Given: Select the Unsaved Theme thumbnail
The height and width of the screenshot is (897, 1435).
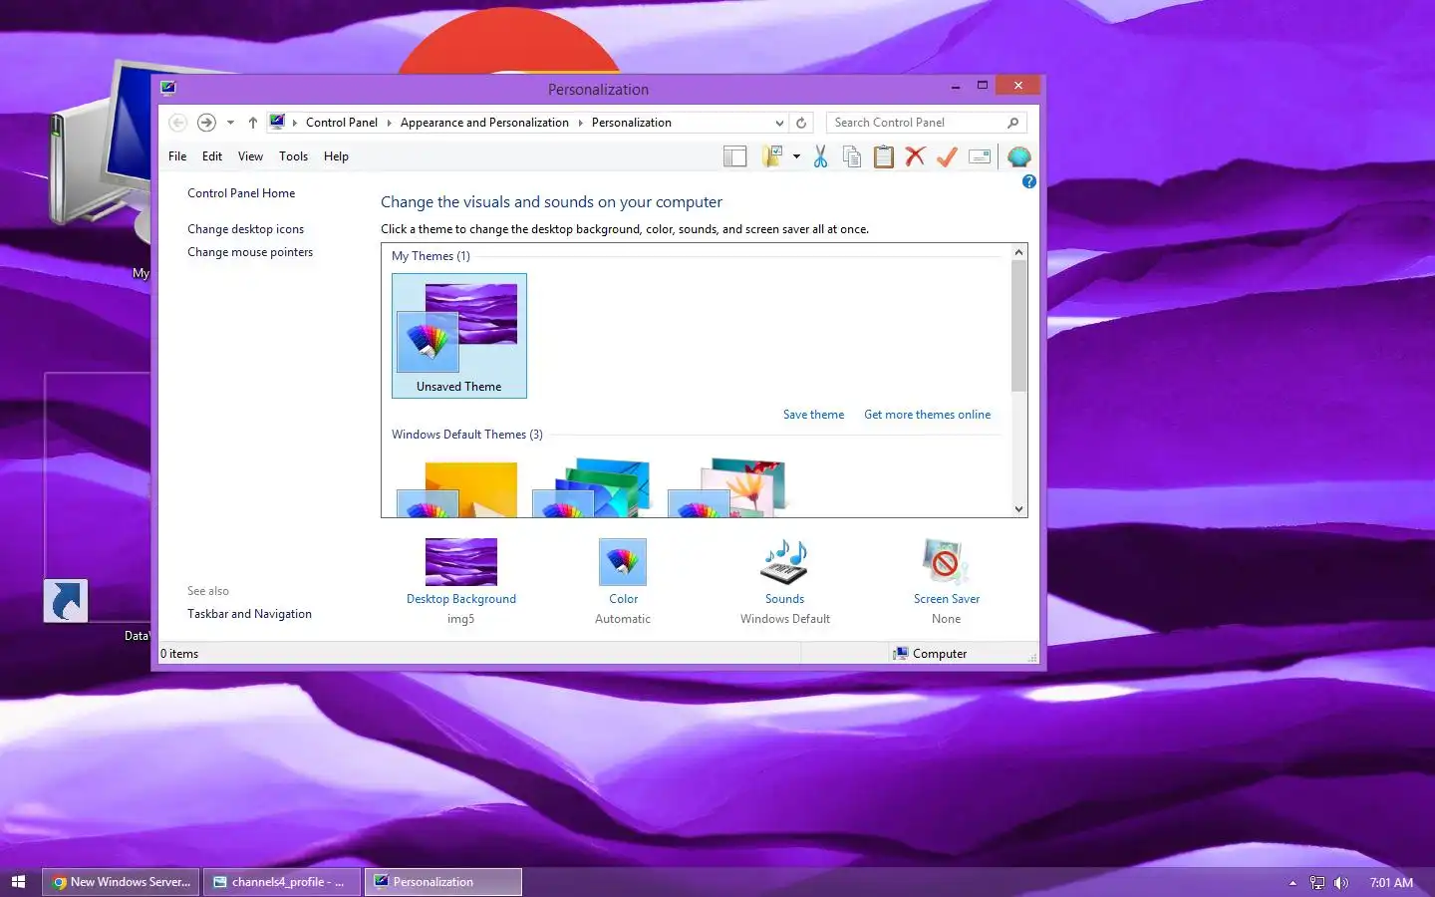Looking at the screenshot, I should pos(459,336).
